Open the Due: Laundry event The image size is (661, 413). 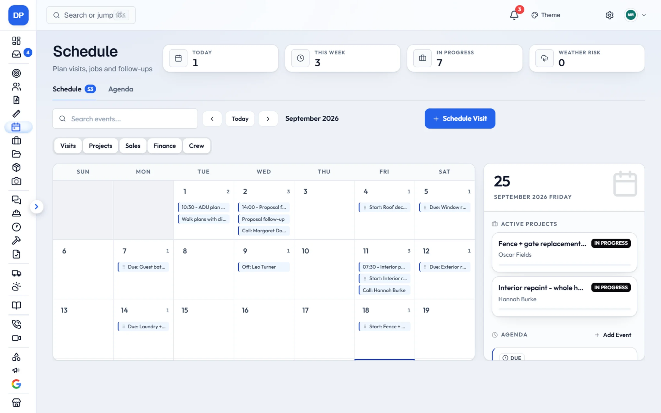pos(143,327)
